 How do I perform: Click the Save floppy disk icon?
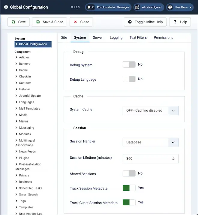coord(13,22)
